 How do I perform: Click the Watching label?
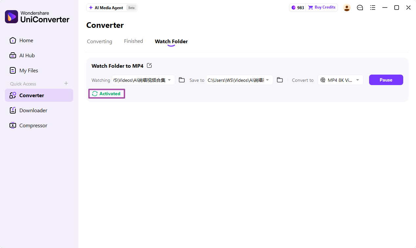(x=101, y=80)
